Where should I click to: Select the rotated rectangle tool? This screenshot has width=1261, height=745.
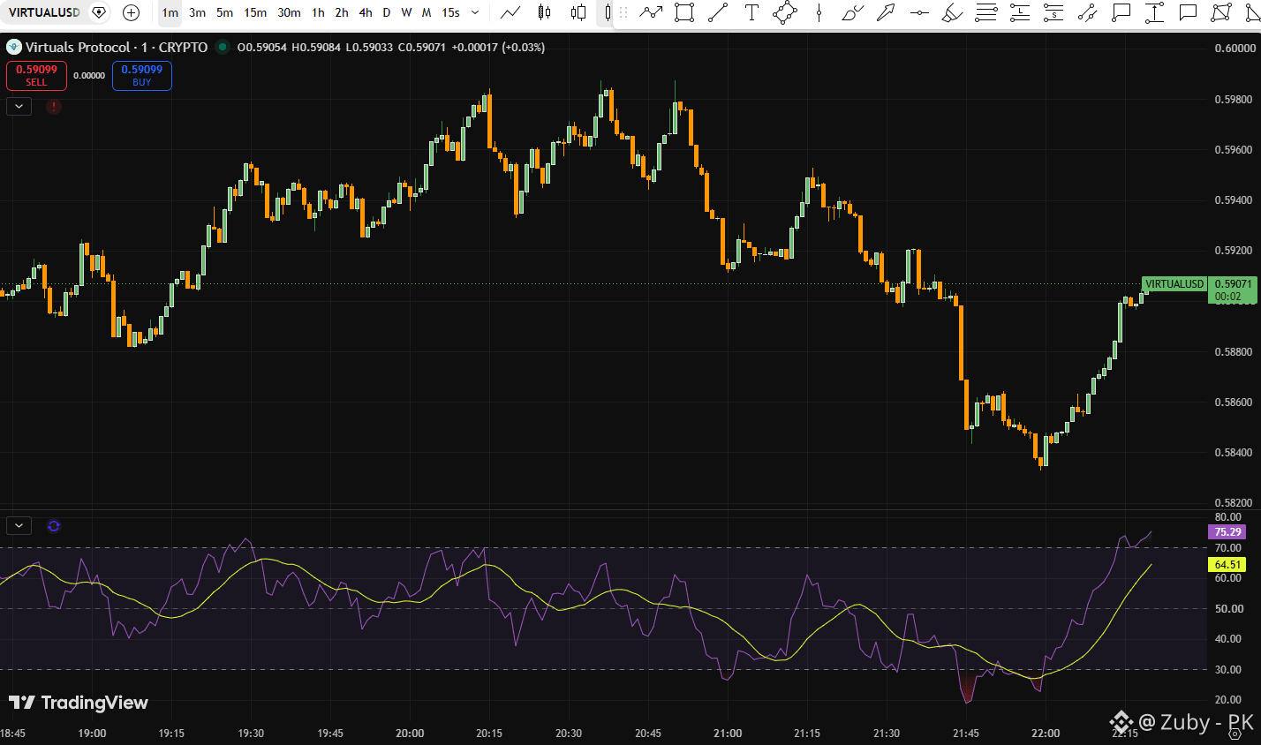[x=785, y=12]
